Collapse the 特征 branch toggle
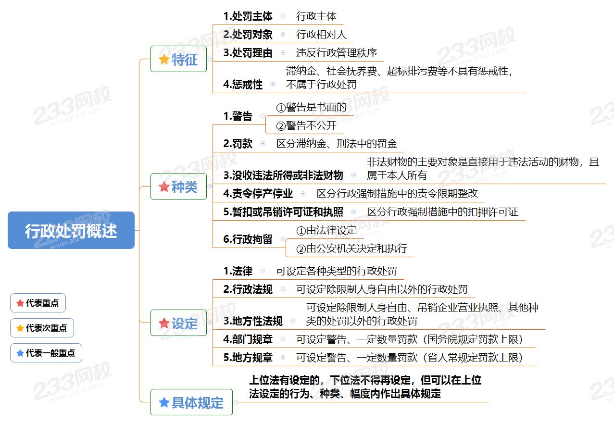Viewport: 614px width, 423px height. point(210,59)
